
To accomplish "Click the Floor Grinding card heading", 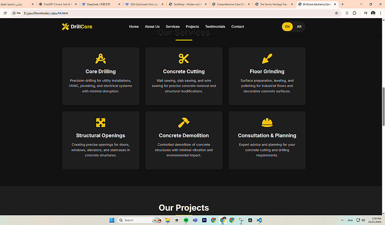I will (x=267, y=71).
